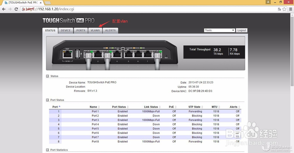The height and width of the screenshot is (153, 294).
Task: Click the uptime value 05:36:30
Action: coord(194,87)
